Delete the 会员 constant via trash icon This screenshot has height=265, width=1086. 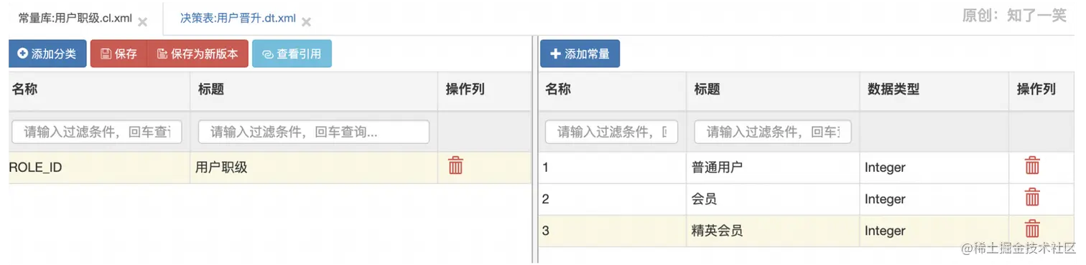pyautogui.click(x=1032, y=198)
